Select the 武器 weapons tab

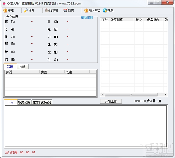point(10,67)
